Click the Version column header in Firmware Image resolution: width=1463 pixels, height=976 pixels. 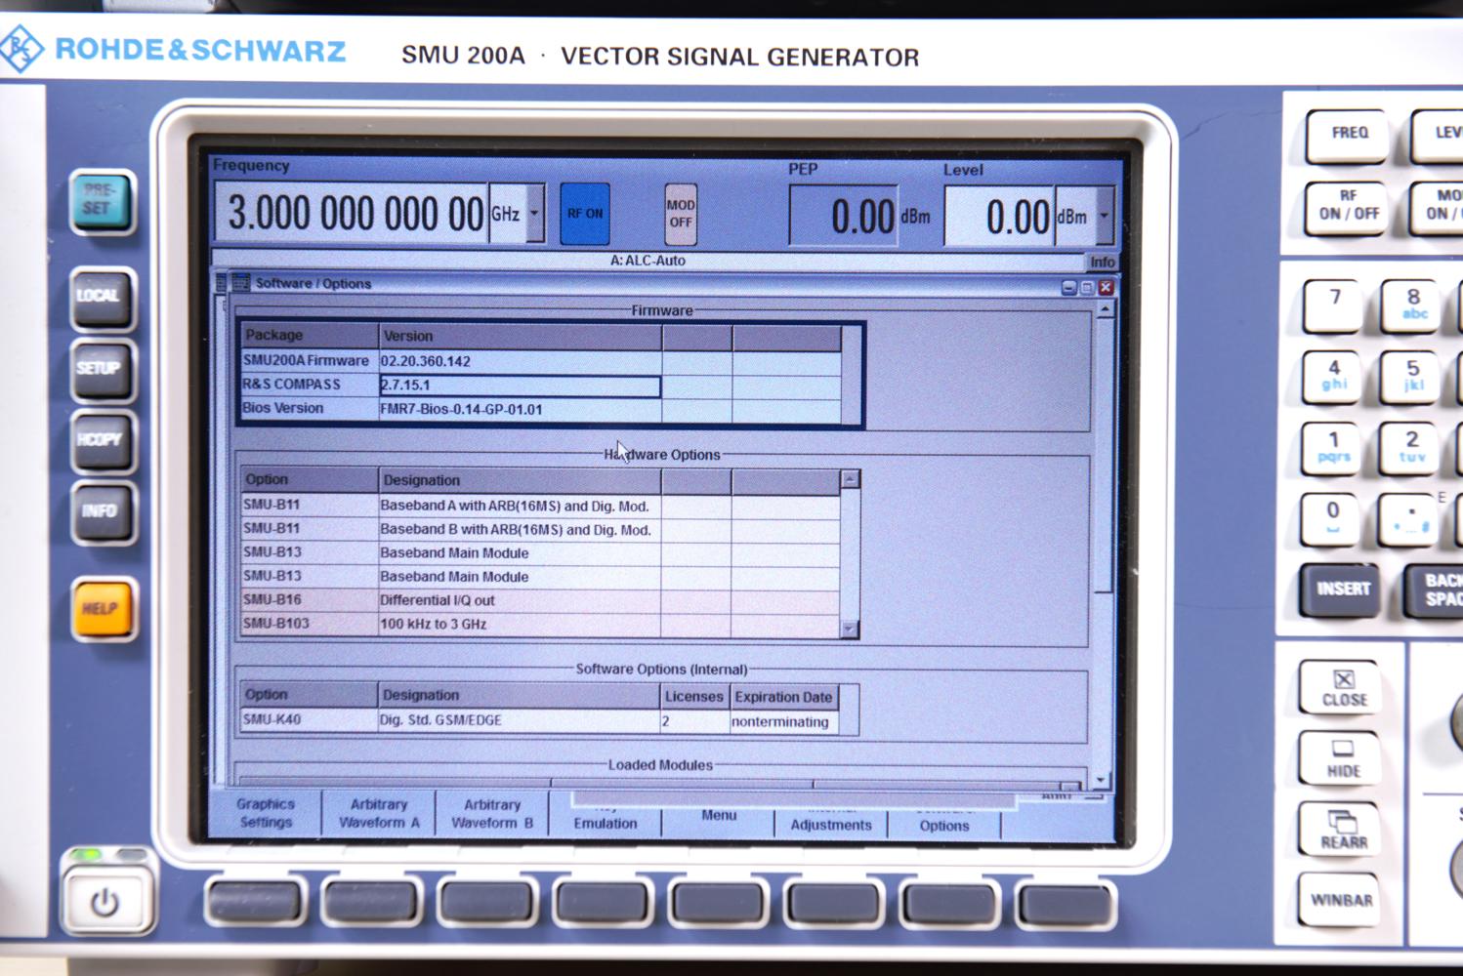pos(520,336)
